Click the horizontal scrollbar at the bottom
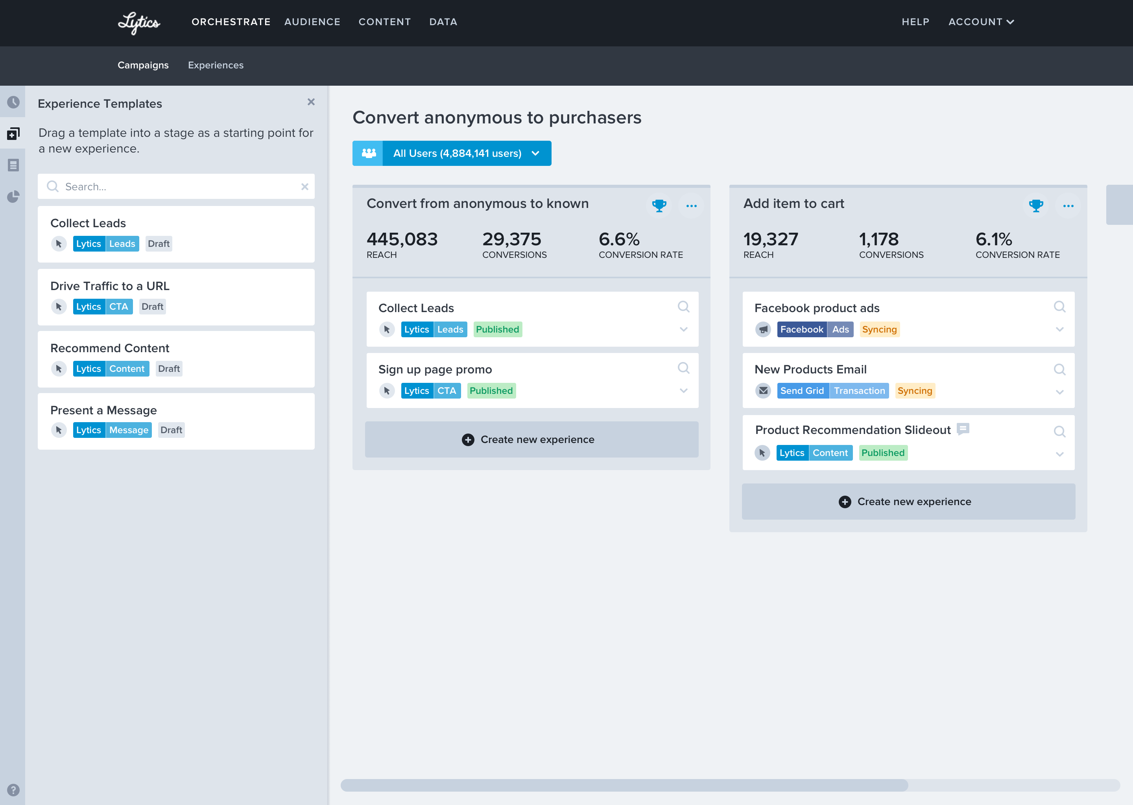 [x=624, y=785]
